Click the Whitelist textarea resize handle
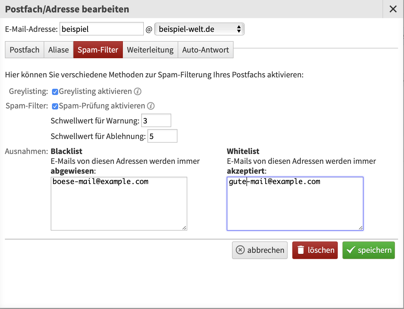Viewport: 404px width, 309px height. pos(361,228)
